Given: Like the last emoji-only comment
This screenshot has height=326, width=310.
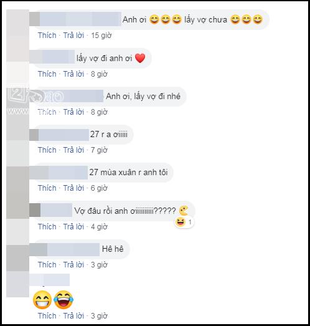Looking at the screenshot, I should pos(47,316).
